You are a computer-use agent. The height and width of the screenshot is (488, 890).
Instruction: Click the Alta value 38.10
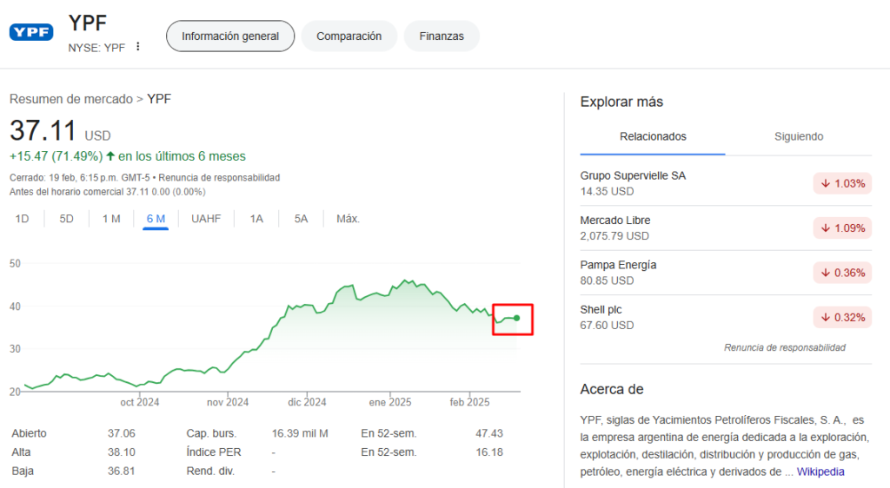[x=122, y=452]
